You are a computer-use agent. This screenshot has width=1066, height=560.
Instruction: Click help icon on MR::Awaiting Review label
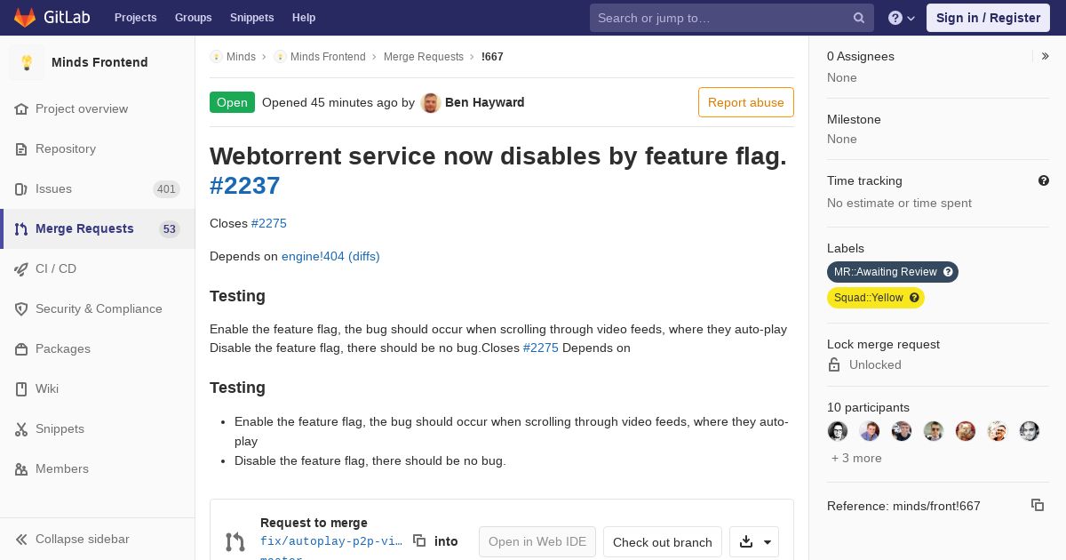point(948,272)
